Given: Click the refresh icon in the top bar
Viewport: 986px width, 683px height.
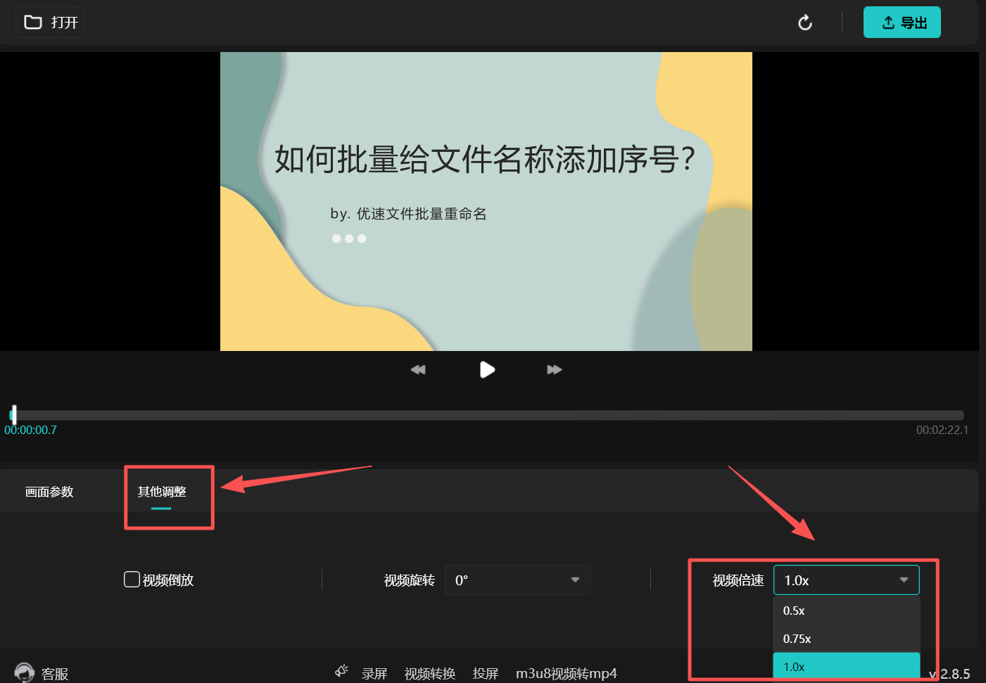Looking at the screenshot, I should pos(804,22).
